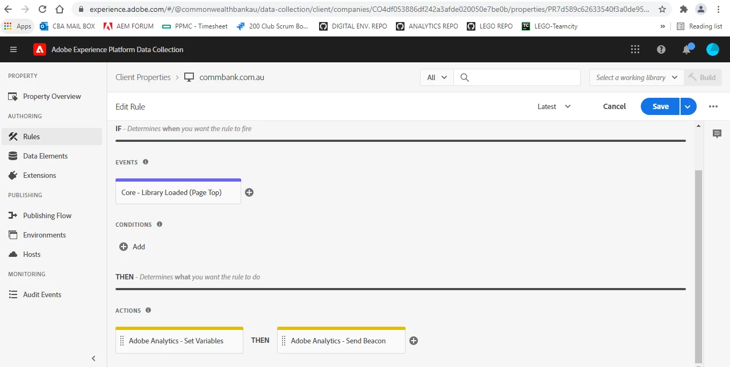Image resolution: width=730 pixels, height=367 pixels.
Task: Open CBA MAIL BOX bookmark
Action: (67, 26)
